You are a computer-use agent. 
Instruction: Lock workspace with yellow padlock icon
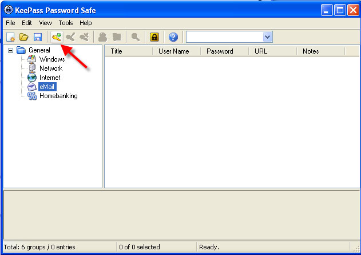(x=154, y=37)
